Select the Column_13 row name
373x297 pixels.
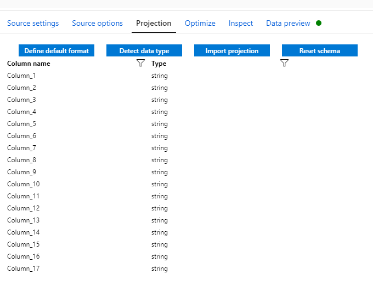tap(23, 220)
